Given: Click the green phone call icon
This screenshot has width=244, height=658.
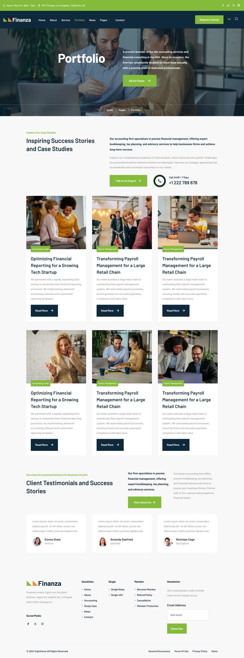Looking at the screenshot, I should [160, 181].
